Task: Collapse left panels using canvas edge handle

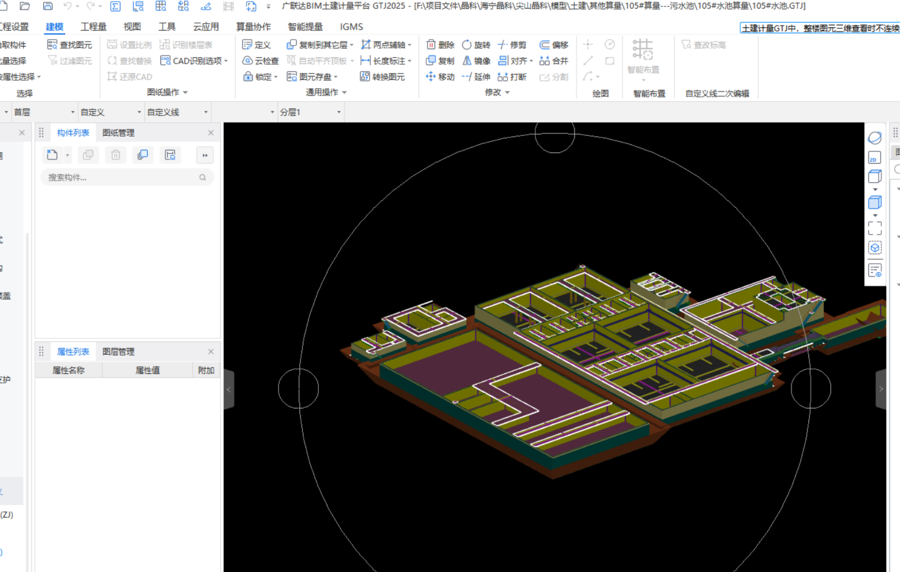Action: pyautogui.click(x=229, y=389)
